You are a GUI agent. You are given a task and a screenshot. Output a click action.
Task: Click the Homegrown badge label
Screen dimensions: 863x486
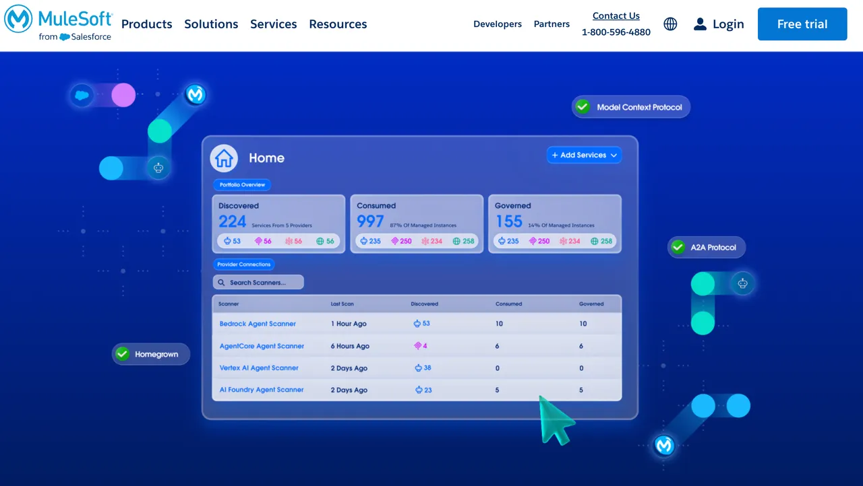pos(156,354)
